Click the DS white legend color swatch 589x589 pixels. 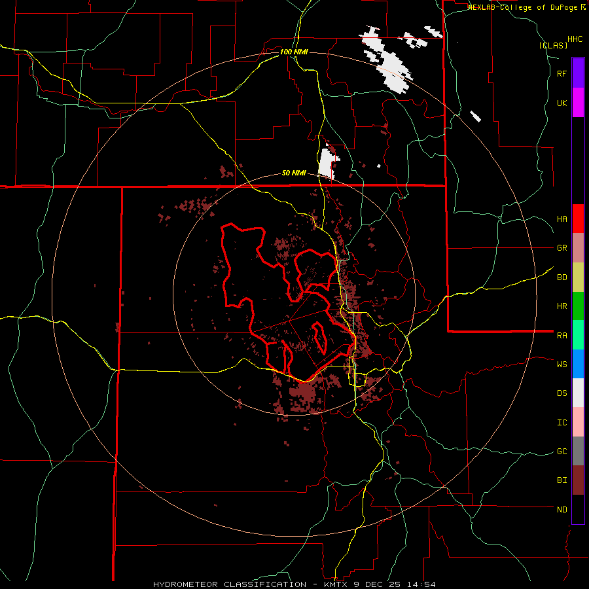pyautogui.click(x=578, y=393)
